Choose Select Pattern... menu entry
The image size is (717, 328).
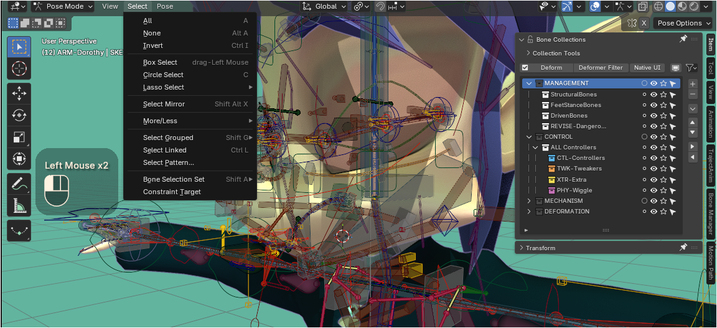coord(190,163)
